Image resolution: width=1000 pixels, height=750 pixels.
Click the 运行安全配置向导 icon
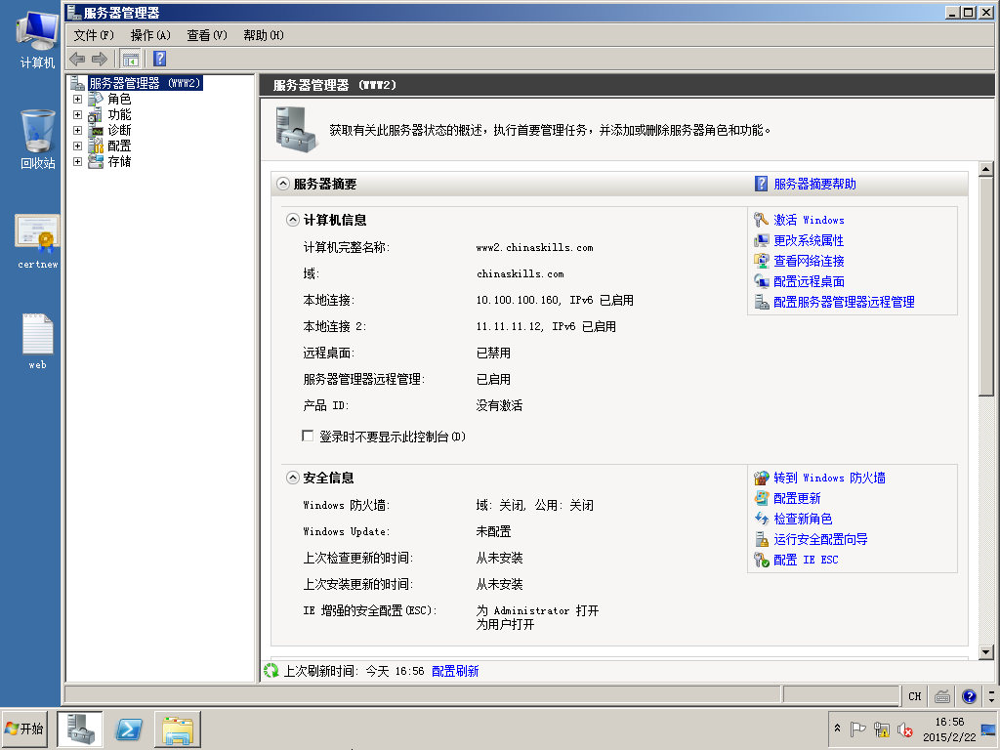pos(761,539)
